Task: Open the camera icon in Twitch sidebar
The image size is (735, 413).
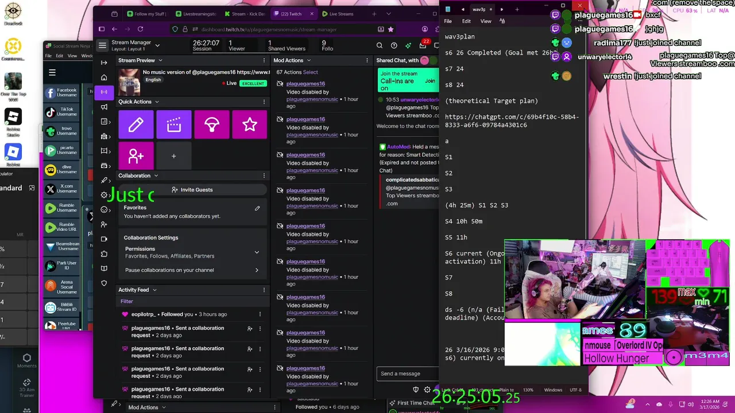Action: [x=104, y=239]
